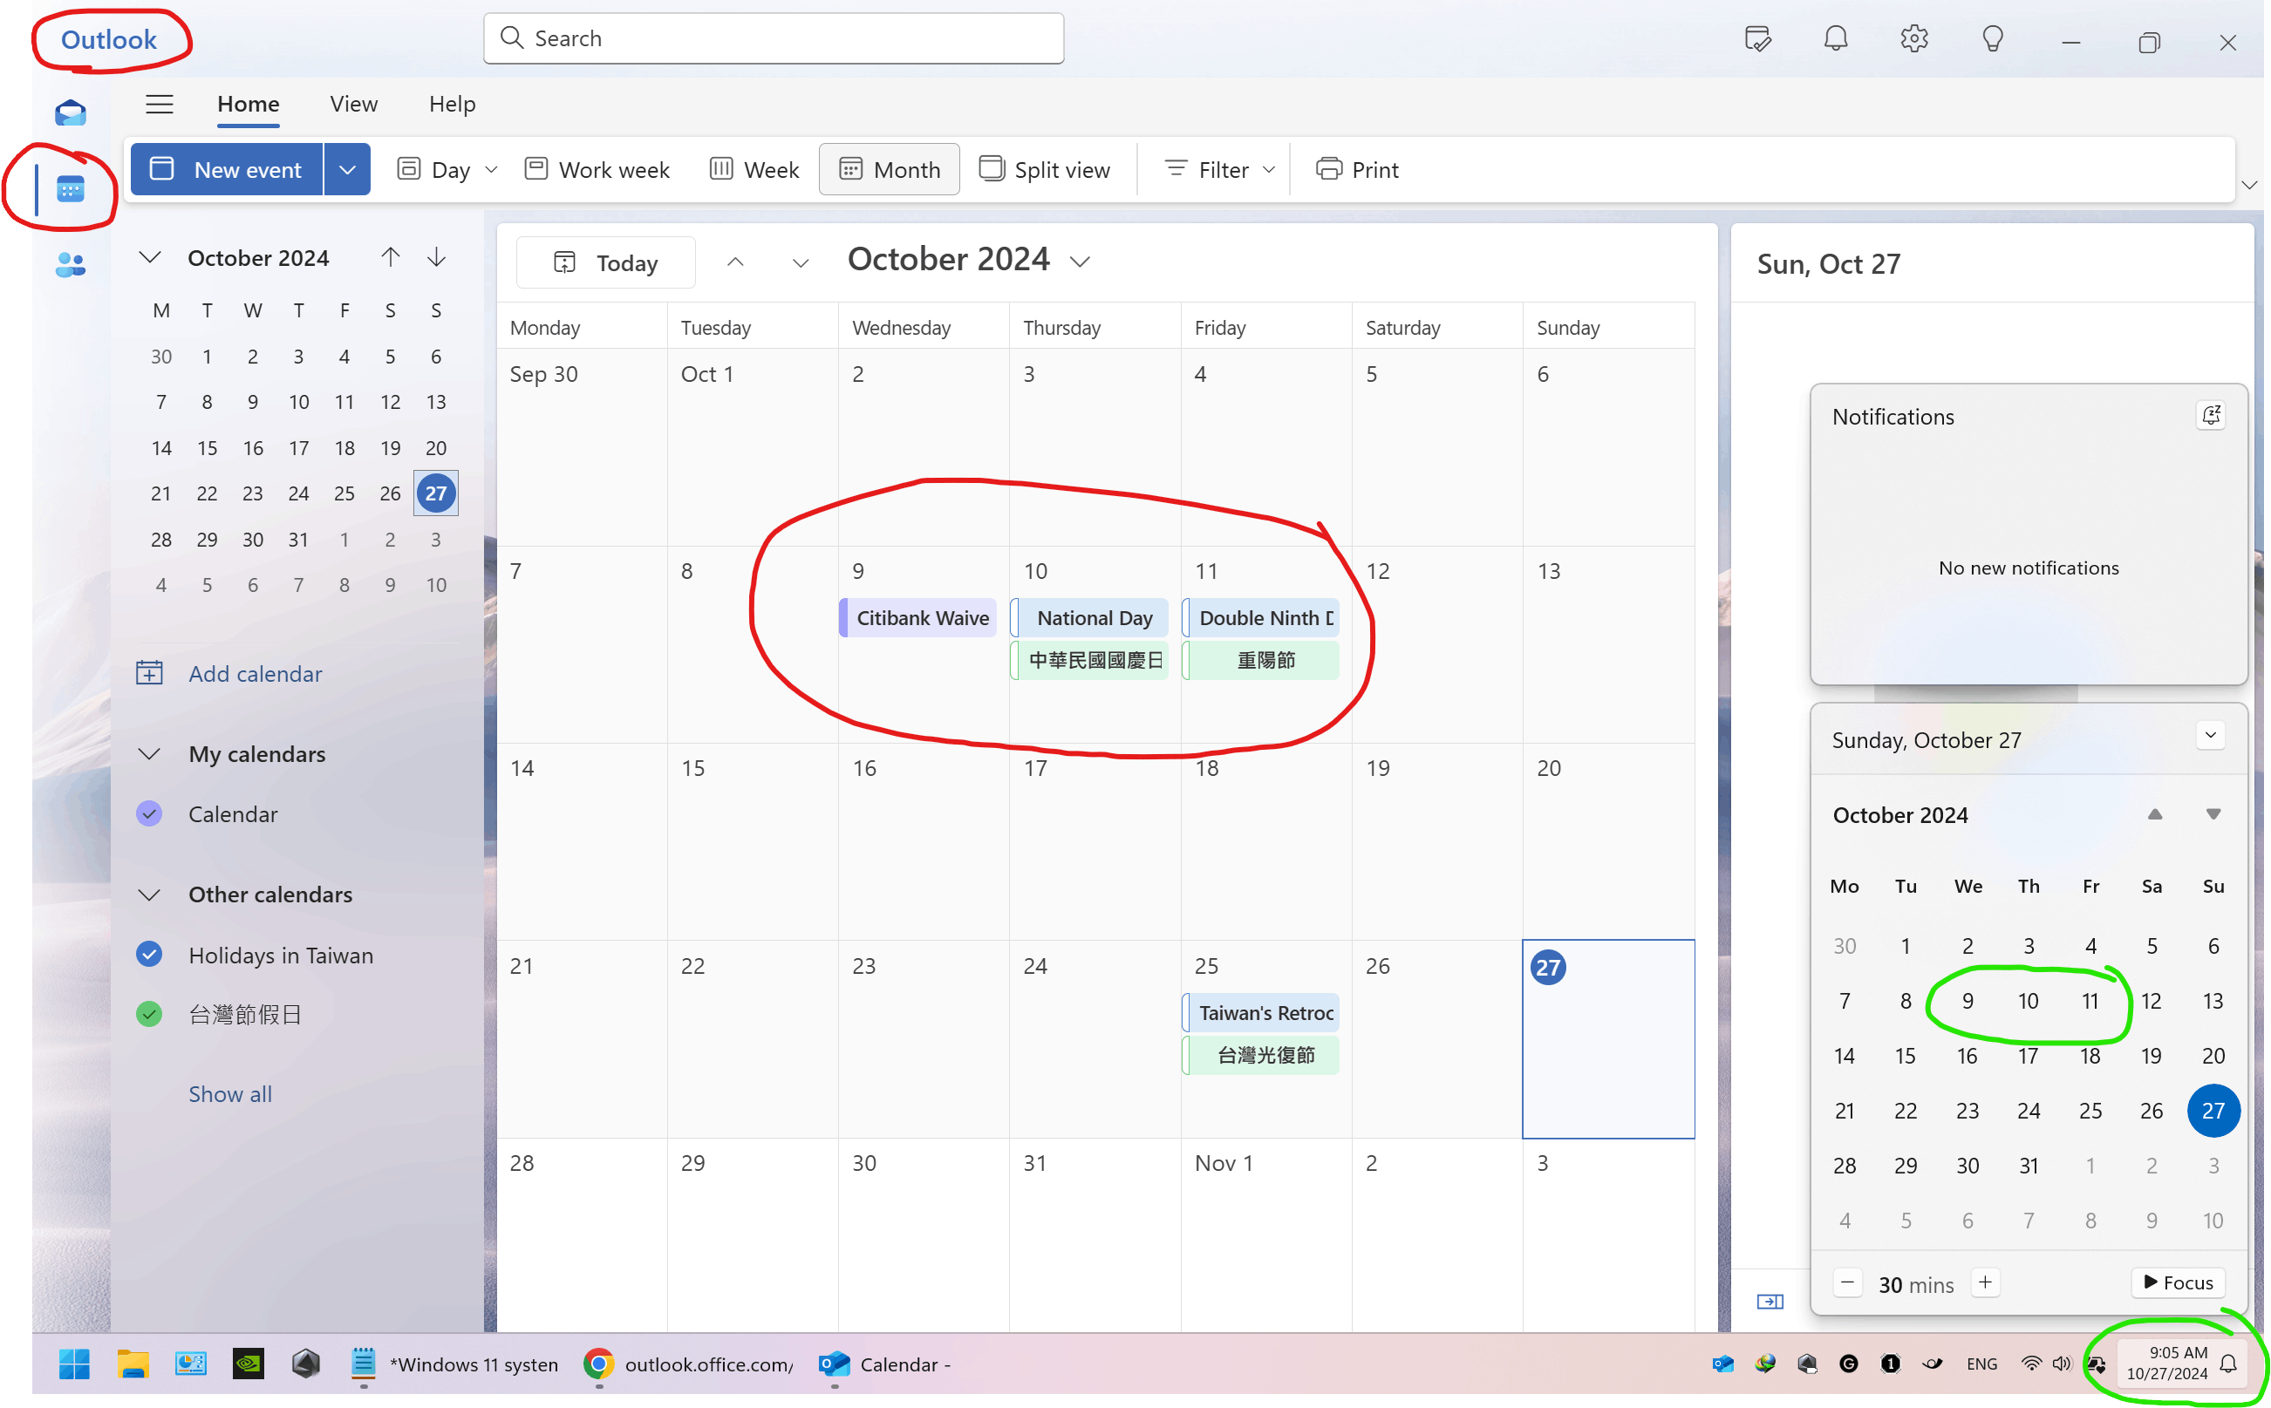Click the hamburger navigation pane toggle

pyautogui.click(x=160, y=105)
